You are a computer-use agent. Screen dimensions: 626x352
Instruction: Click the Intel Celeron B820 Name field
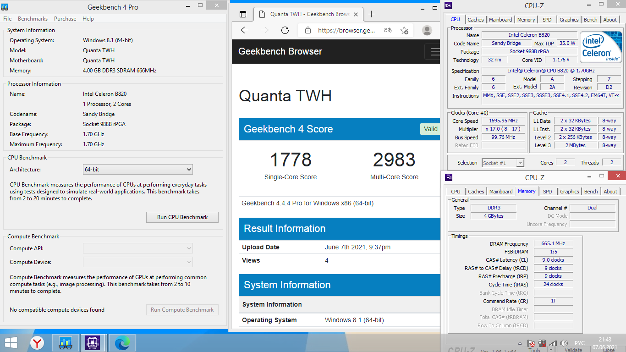tap(529, 35)
